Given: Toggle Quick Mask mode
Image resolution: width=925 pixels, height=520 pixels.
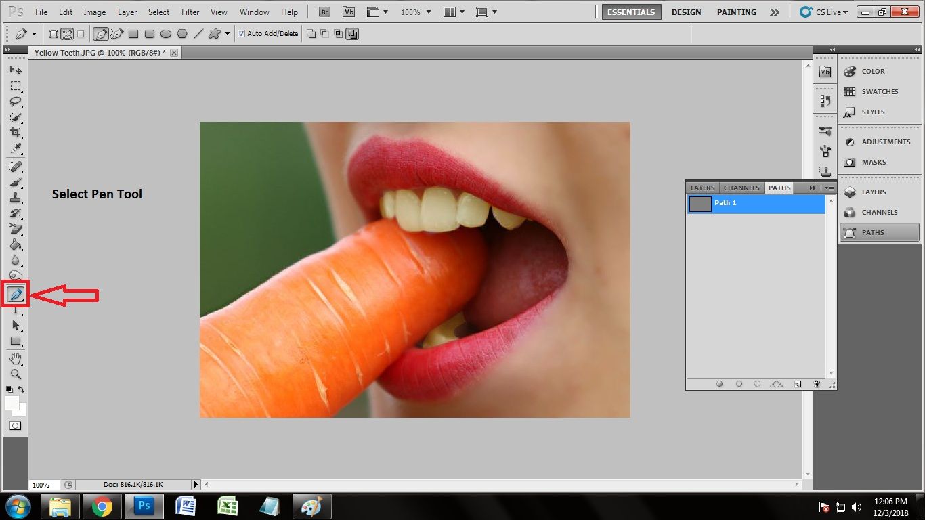Looking at the screenshot, I should pos(16,426).
